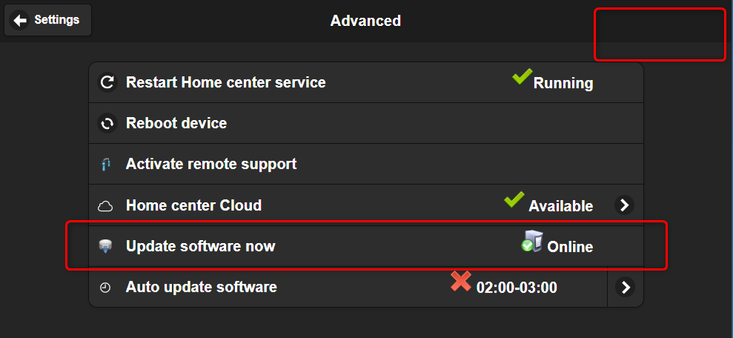Click the green checkmark beside Running

[x=523, y=76]
